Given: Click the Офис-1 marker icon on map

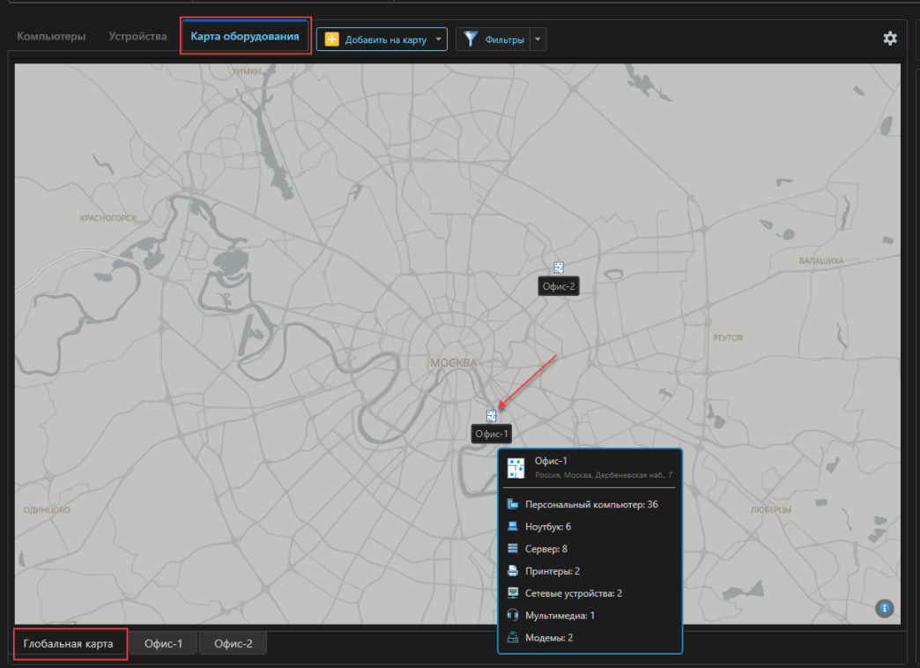Looking at the screenshot, I should [491, 416].
